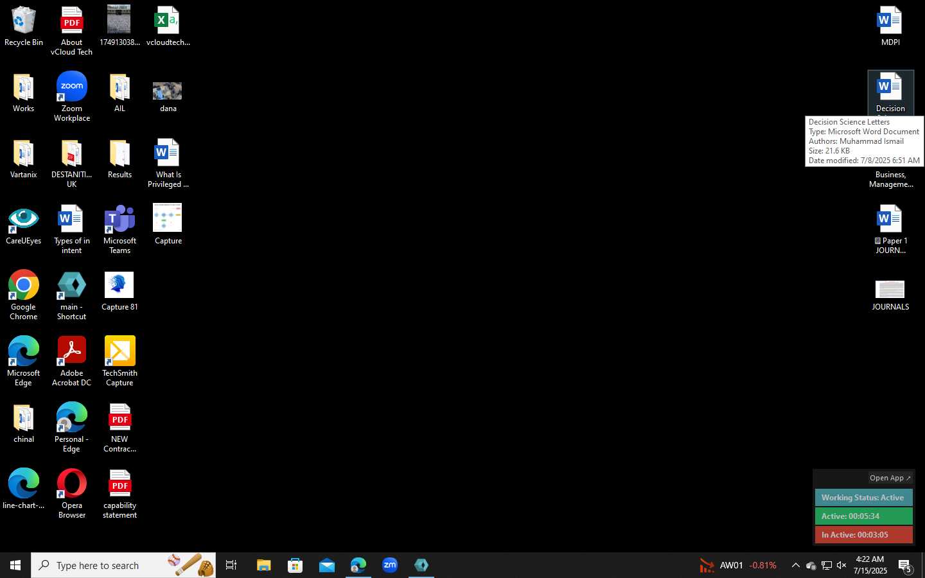Select the CareUEyes shortcut
This screenshot has height=578, width=925.
pos(24,226)
